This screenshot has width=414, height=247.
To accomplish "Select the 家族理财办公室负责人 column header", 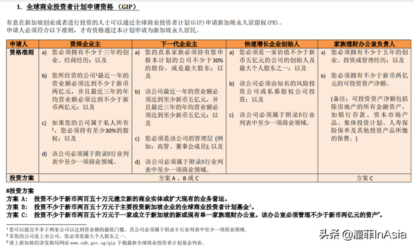I will (364, 44).
